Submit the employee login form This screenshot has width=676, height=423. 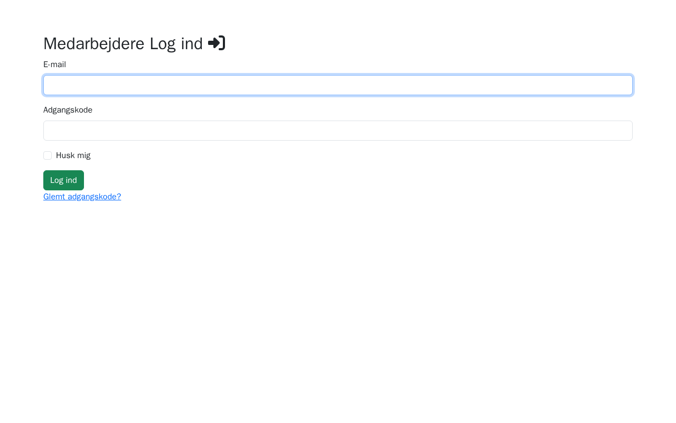pyautogui.click(x=63, y=180)
